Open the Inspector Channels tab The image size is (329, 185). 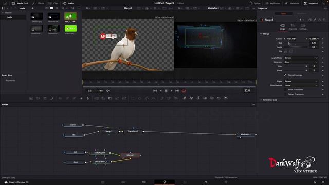pyautogui.click(x=293, y=27)
